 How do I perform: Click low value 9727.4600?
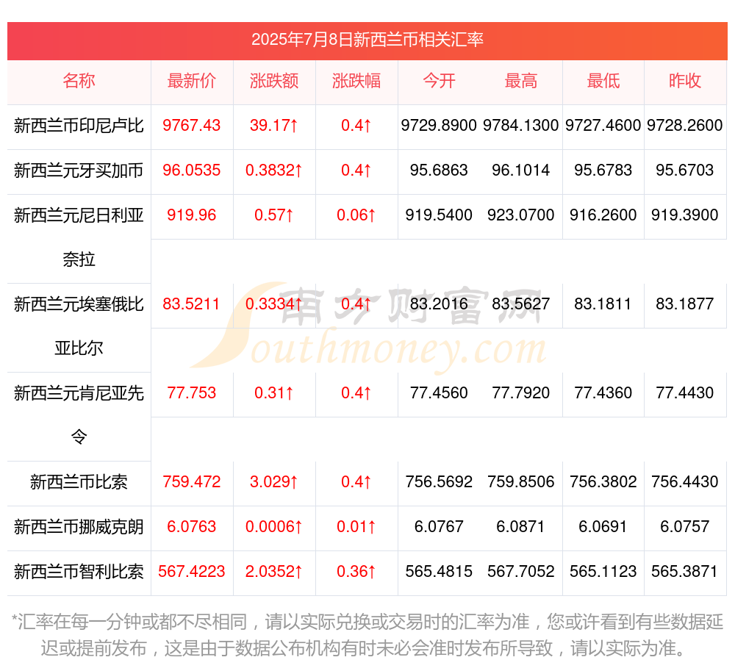tap(603, 126)
